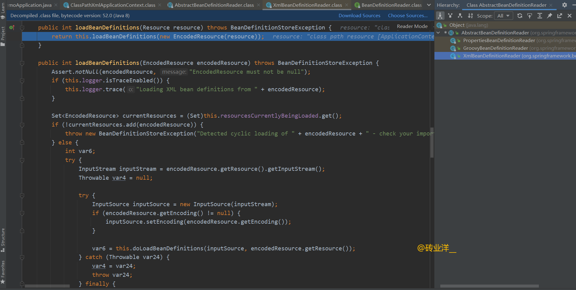Close the XmlBeanDefinitionReader.class tab
This screenshot has height=290, width=576.
click(347, 5)
